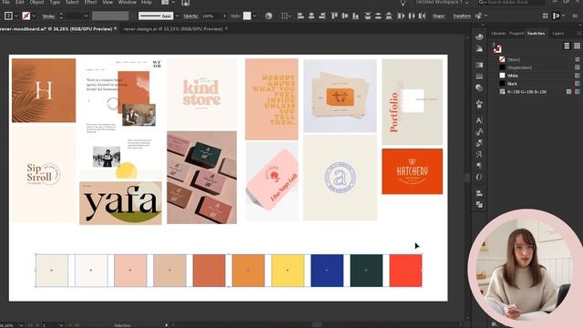Open the Stroke color dropdown
The image size is (583, 328).
click(x=34, y=16)
